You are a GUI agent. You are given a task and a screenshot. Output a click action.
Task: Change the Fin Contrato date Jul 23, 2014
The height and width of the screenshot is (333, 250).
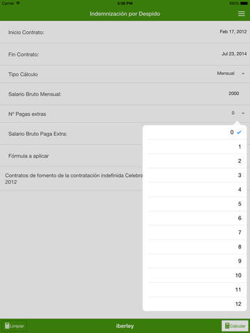coord(234,53)
